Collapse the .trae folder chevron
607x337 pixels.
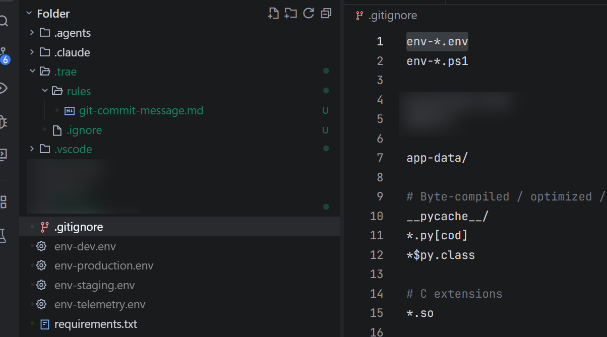32,72
